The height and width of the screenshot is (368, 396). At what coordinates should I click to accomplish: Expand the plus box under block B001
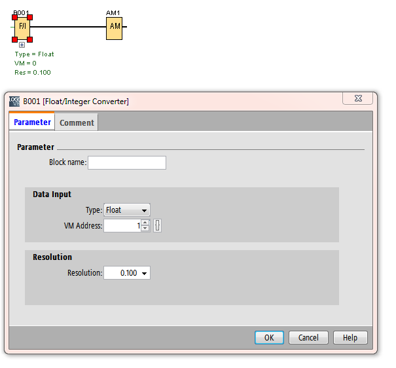click(x=22, y=45)
